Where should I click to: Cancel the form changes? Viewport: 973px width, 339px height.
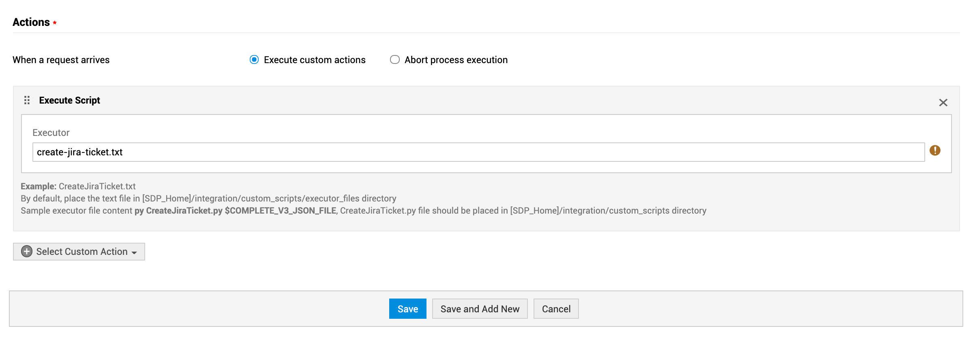pyautogui.click(x=556, y=309)
